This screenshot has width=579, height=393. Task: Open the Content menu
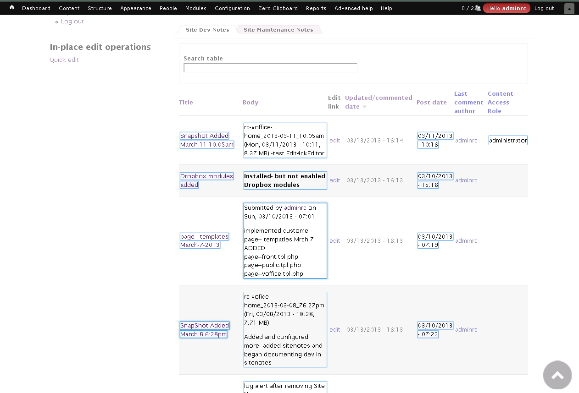tap(69, 8)
